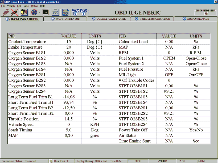
Task: Click the DTC trouble codes icon
Action: coord(55,12)
